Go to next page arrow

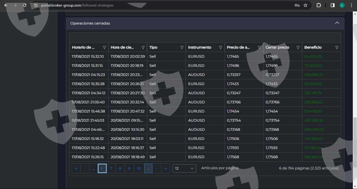click(x=157, y=168)
